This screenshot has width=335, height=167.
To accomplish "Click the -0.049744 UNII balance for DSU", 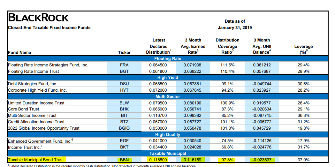I will coord(261,84).
